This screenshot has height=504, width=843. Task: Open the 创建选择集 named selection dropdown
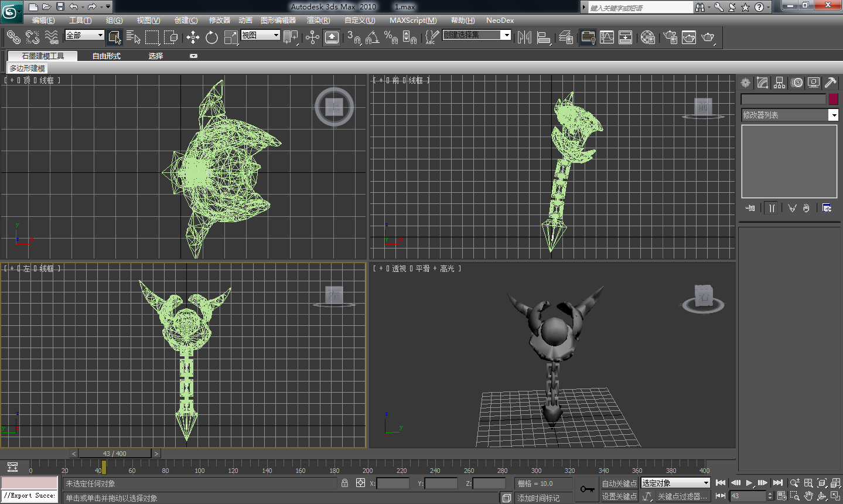[x=476, y=35]
